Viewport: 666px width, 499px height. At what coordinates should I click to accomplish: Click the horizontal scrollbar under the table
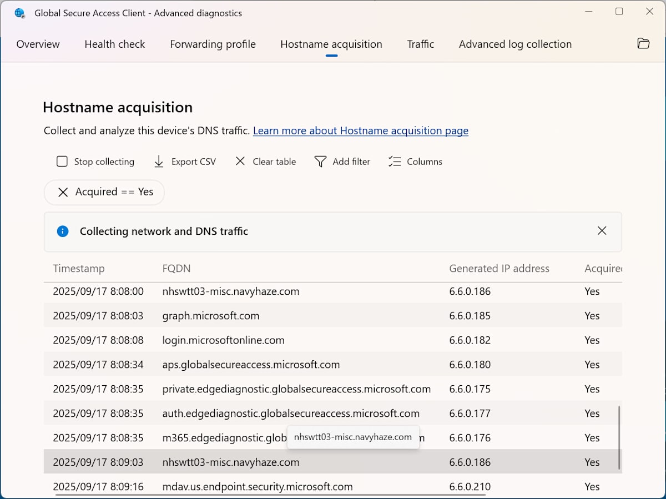(x=270, y=495)
